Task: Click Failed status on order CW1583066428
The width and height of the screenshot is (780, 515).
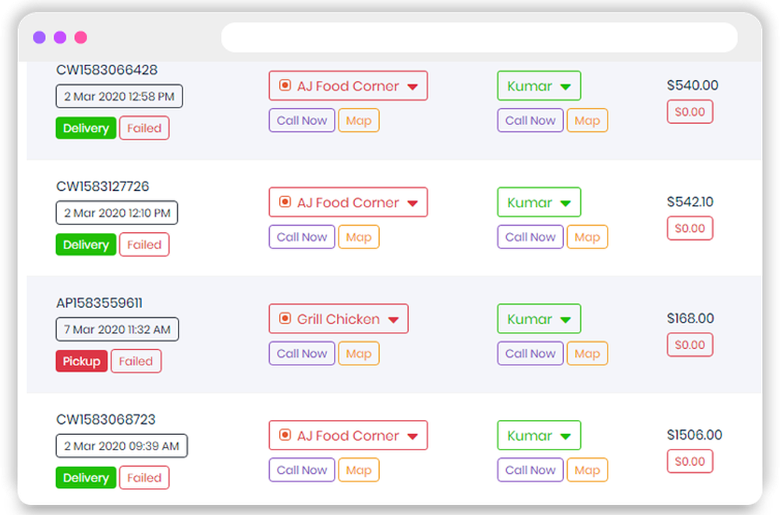Action: (144, 129)
